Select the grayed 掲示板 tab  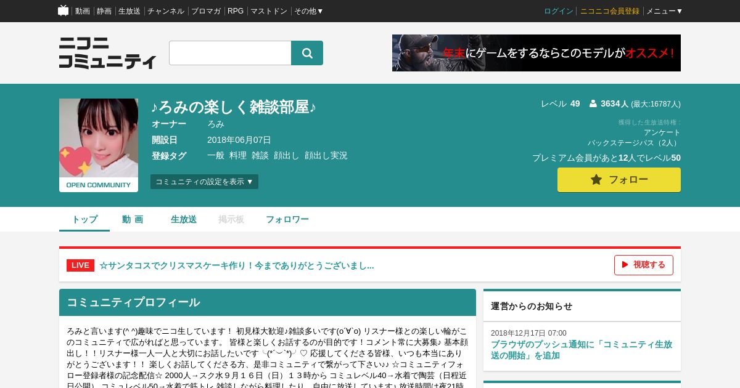[x=231, y=219]
